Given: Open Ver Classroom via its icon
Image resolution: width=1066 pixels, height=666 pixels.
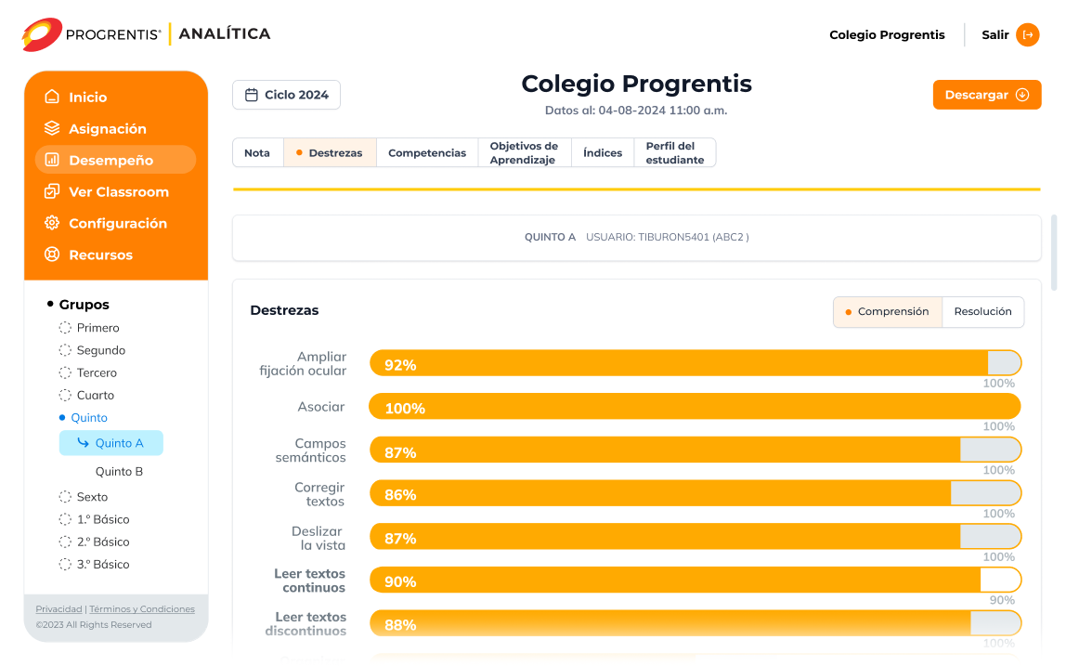Looking at the screenshot, I should coord(52,191).
